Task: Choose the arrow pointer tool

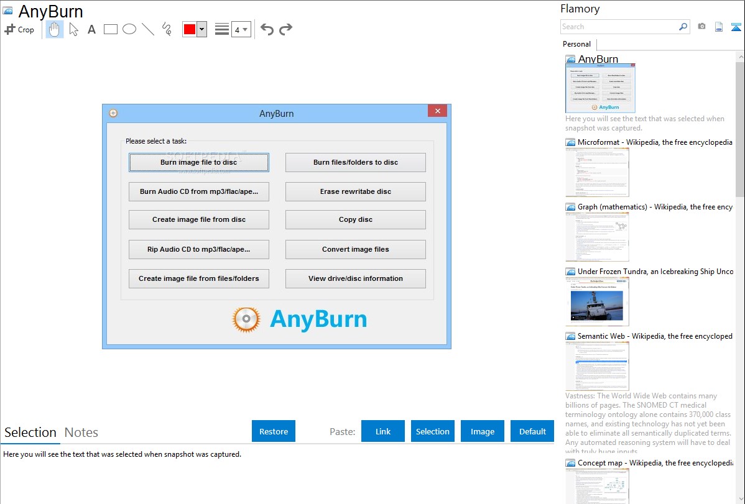Action: pyautogui.click(x=73, y=29)
